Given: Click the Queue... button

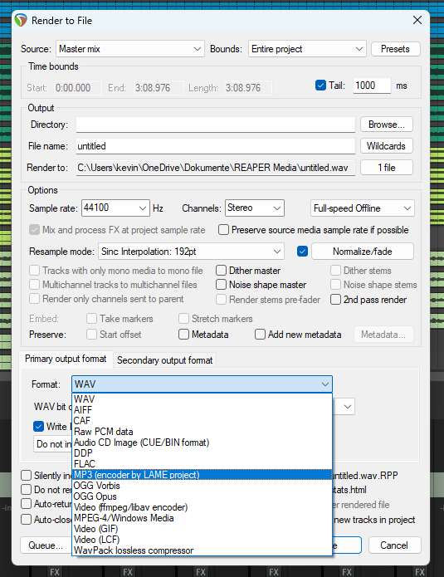Looking at the screenshot, I should pyautogui.click(x=46, y=545).
